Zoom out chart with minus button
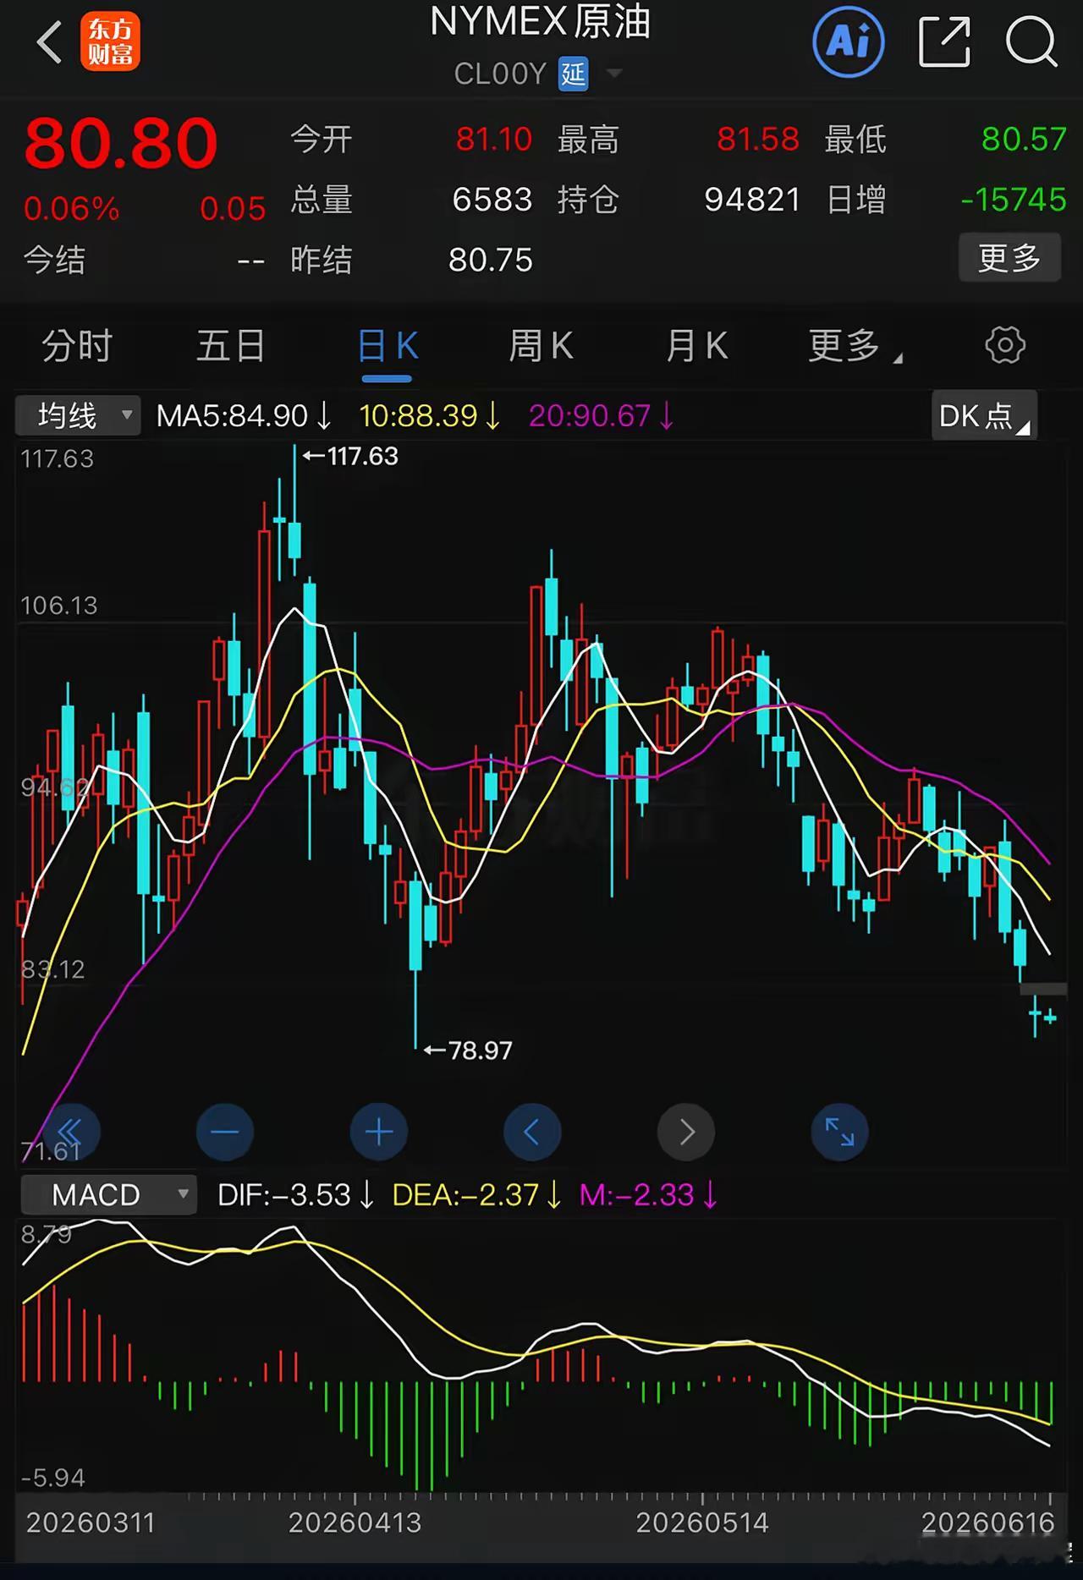Image resolution: width=1083 pixels, height=1580 pixels. (x=225, y=1132)
